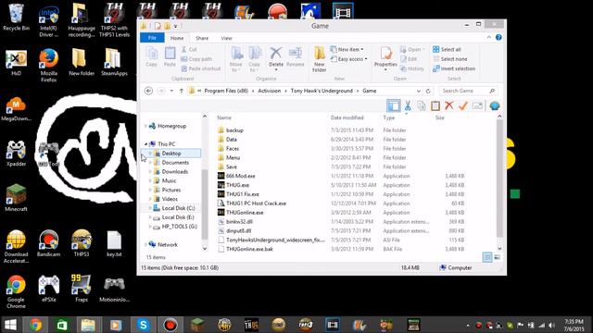Screen dimensions: 593x333
Task: Click the Cut scissors icon in the toolbar
Action: click(x=408, y=106)
